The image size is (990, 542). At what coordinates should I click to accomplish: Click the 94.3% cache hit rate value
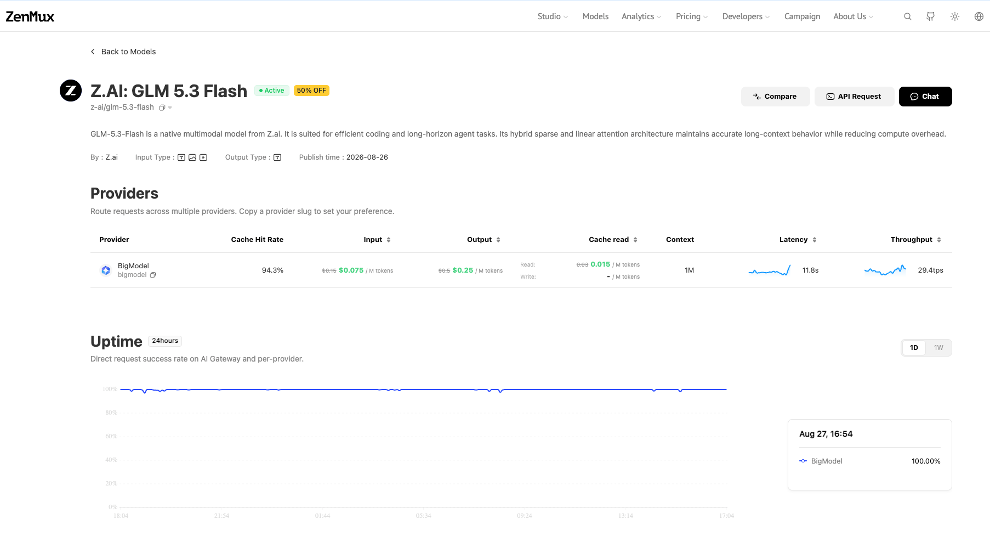272,270
